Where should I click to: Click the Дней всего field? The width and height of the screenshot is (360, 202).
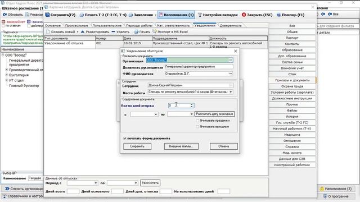tap(73, 191)
